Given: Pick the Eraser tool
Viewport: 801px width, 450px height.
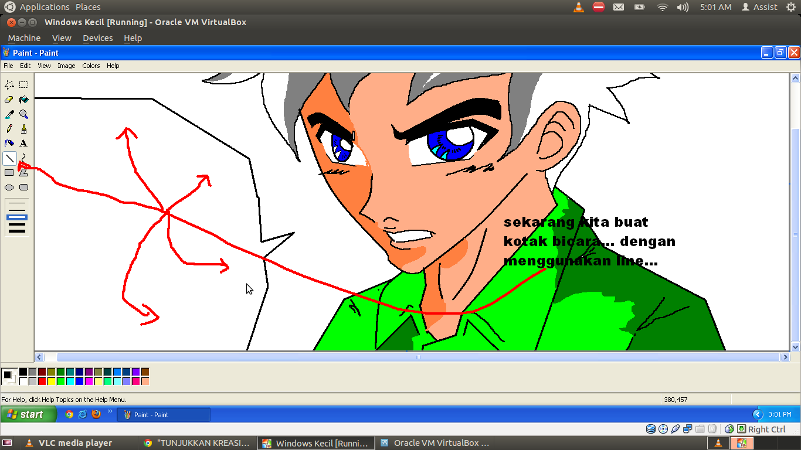Looking at the screenshot, I should click(9, 100).
